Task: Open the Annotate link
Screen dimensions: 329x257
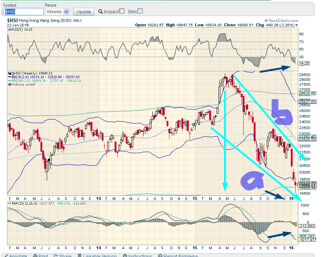Action: [18, 256]
